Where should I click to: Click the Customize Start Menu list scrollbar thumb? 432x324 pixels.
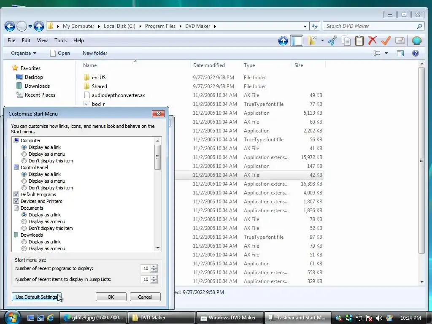tap(158, 157)
